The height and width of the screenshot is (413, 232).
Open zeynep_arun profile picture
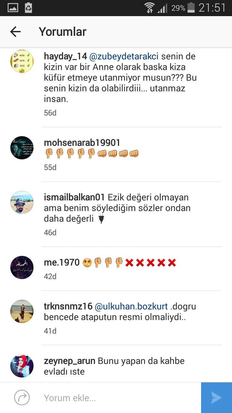(x=22, y=366)
